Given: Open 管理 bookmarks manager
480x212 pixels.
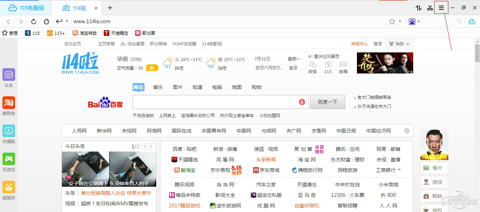Looking at the screenshot, I should coord(10,33).
